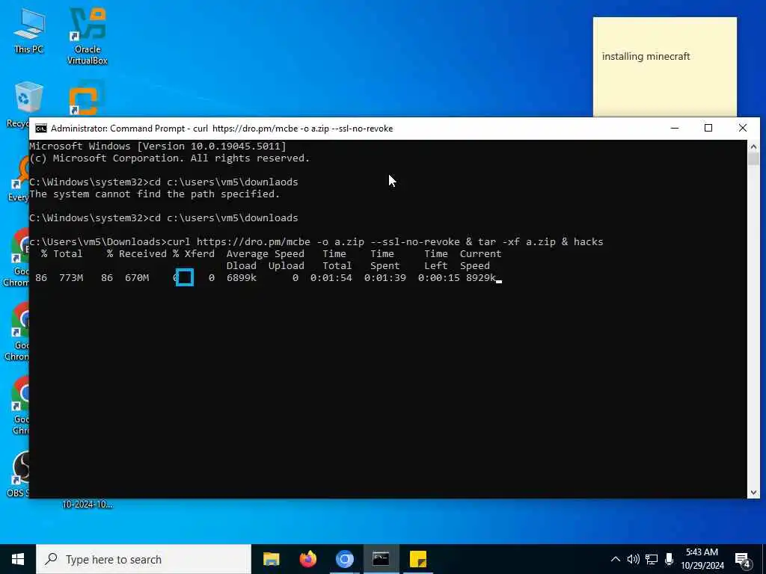This screenshot has height=574, width=766.
Task: Open the This PC desktop icon
Action: pos(29,30)
